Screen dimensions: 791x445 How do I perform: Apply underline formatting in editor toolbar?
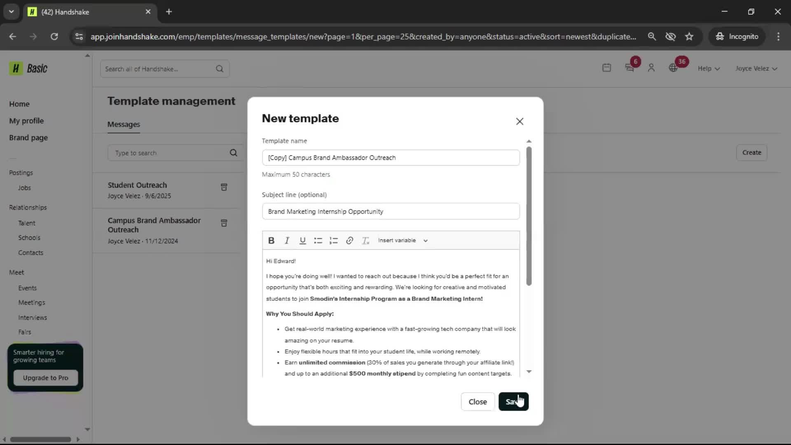[x=302, y=241]
